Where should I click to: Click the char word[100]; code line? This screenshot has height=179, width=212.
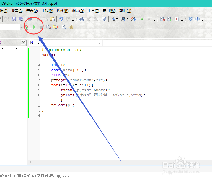coord(69,70)
